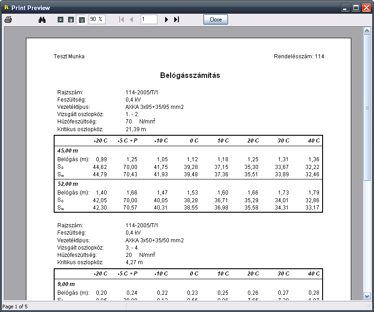Go to the previous page arrow
This screenshot has width=374, height=312.
[131, 20]
